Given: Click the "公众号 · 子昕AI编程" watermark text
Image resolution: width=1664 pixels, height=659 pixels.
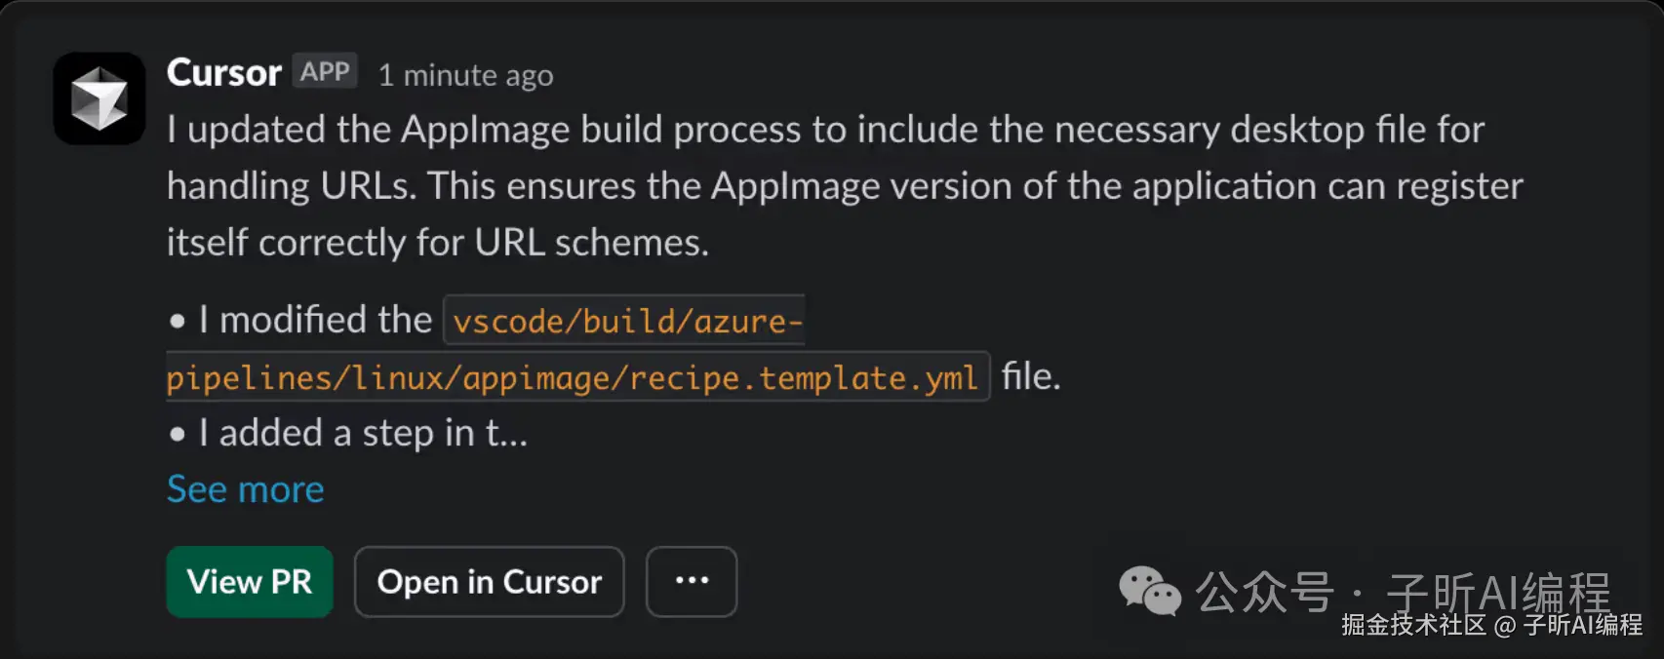Looking at the screenshot, I should point(1403,591).
